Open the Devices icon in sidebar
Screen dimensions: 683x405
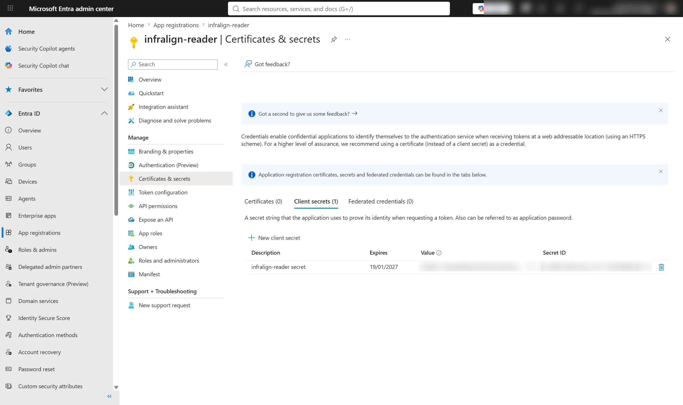coord(9,182)
